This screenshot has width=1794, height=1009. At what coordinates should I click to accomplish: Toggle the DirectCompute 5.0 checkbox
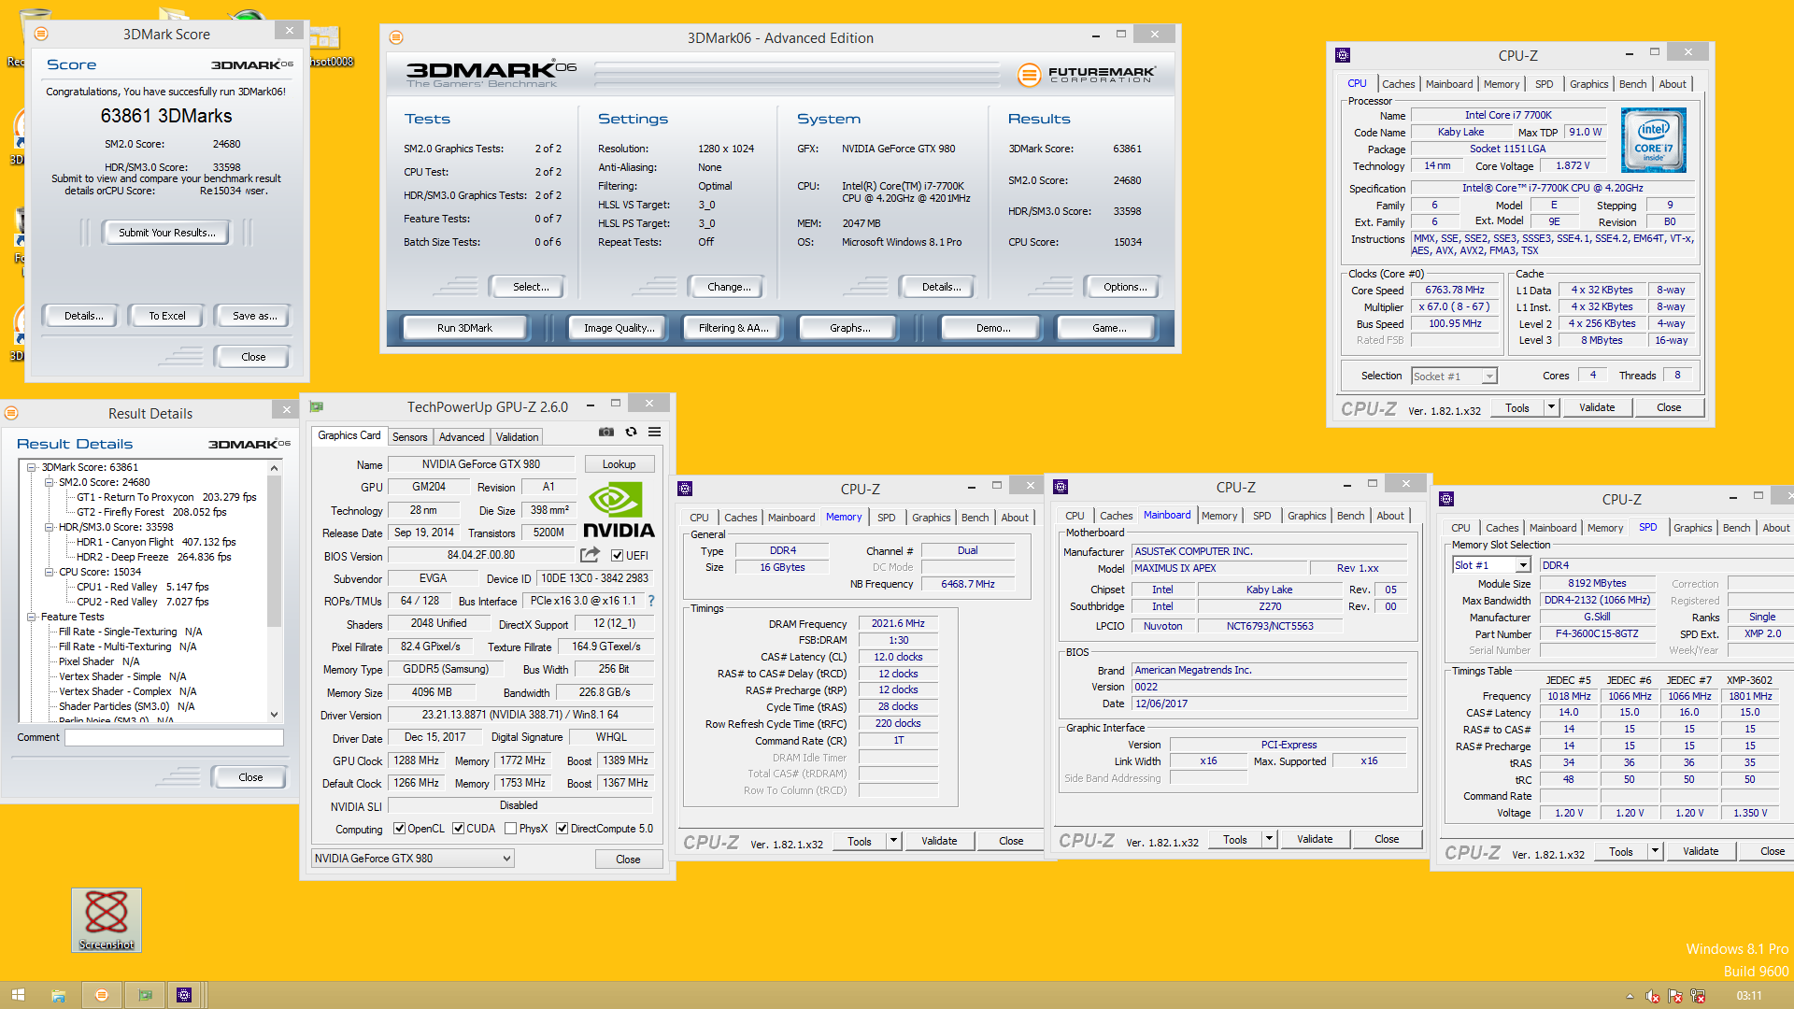click(562, 829)
